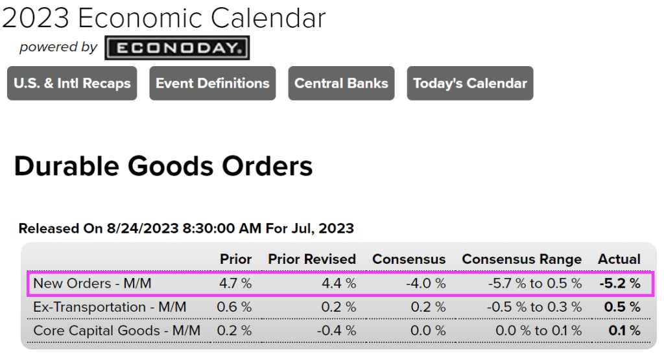
Task: Click the release date and time line
Action: click(186, 228)
